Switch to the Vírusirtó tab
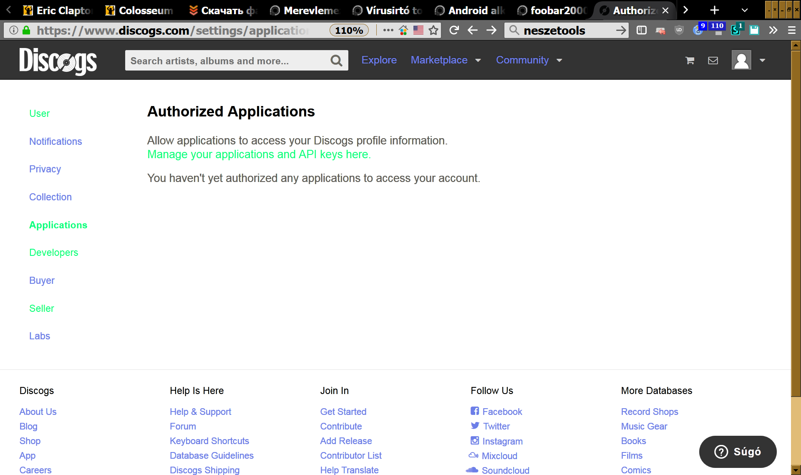 tap(388, 10)
